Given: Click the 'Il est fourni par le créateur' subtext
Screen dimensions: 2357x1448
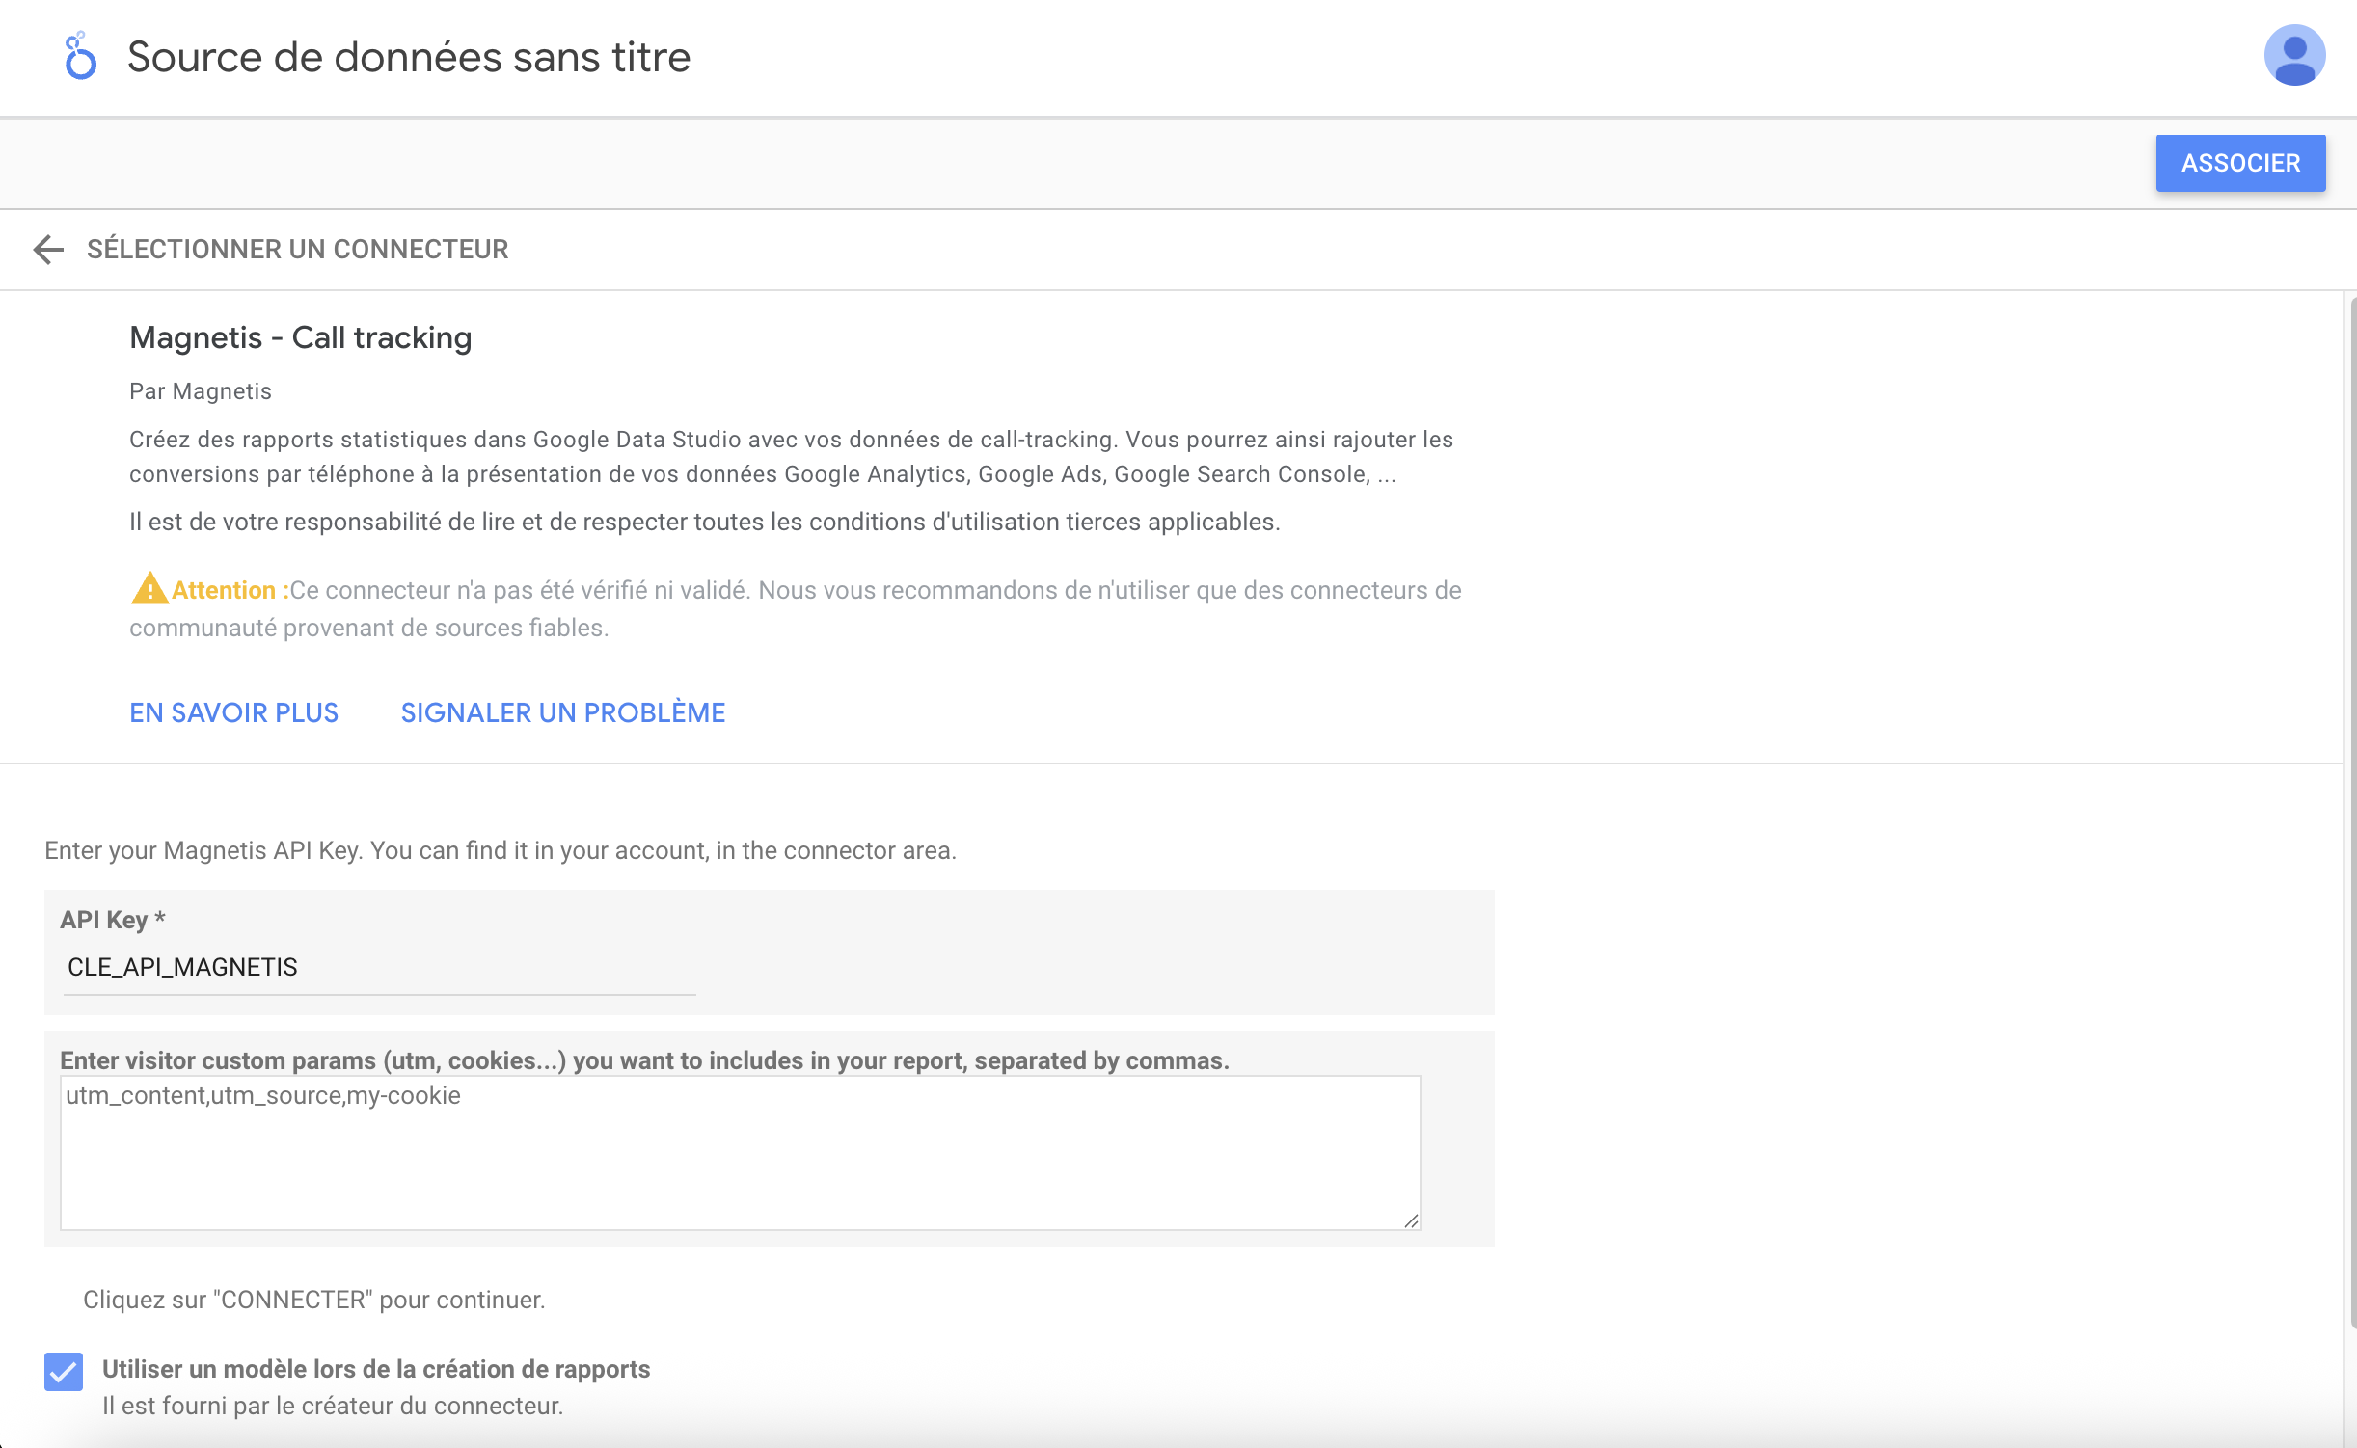Looking at the screenshot, I should point(332,1406).
